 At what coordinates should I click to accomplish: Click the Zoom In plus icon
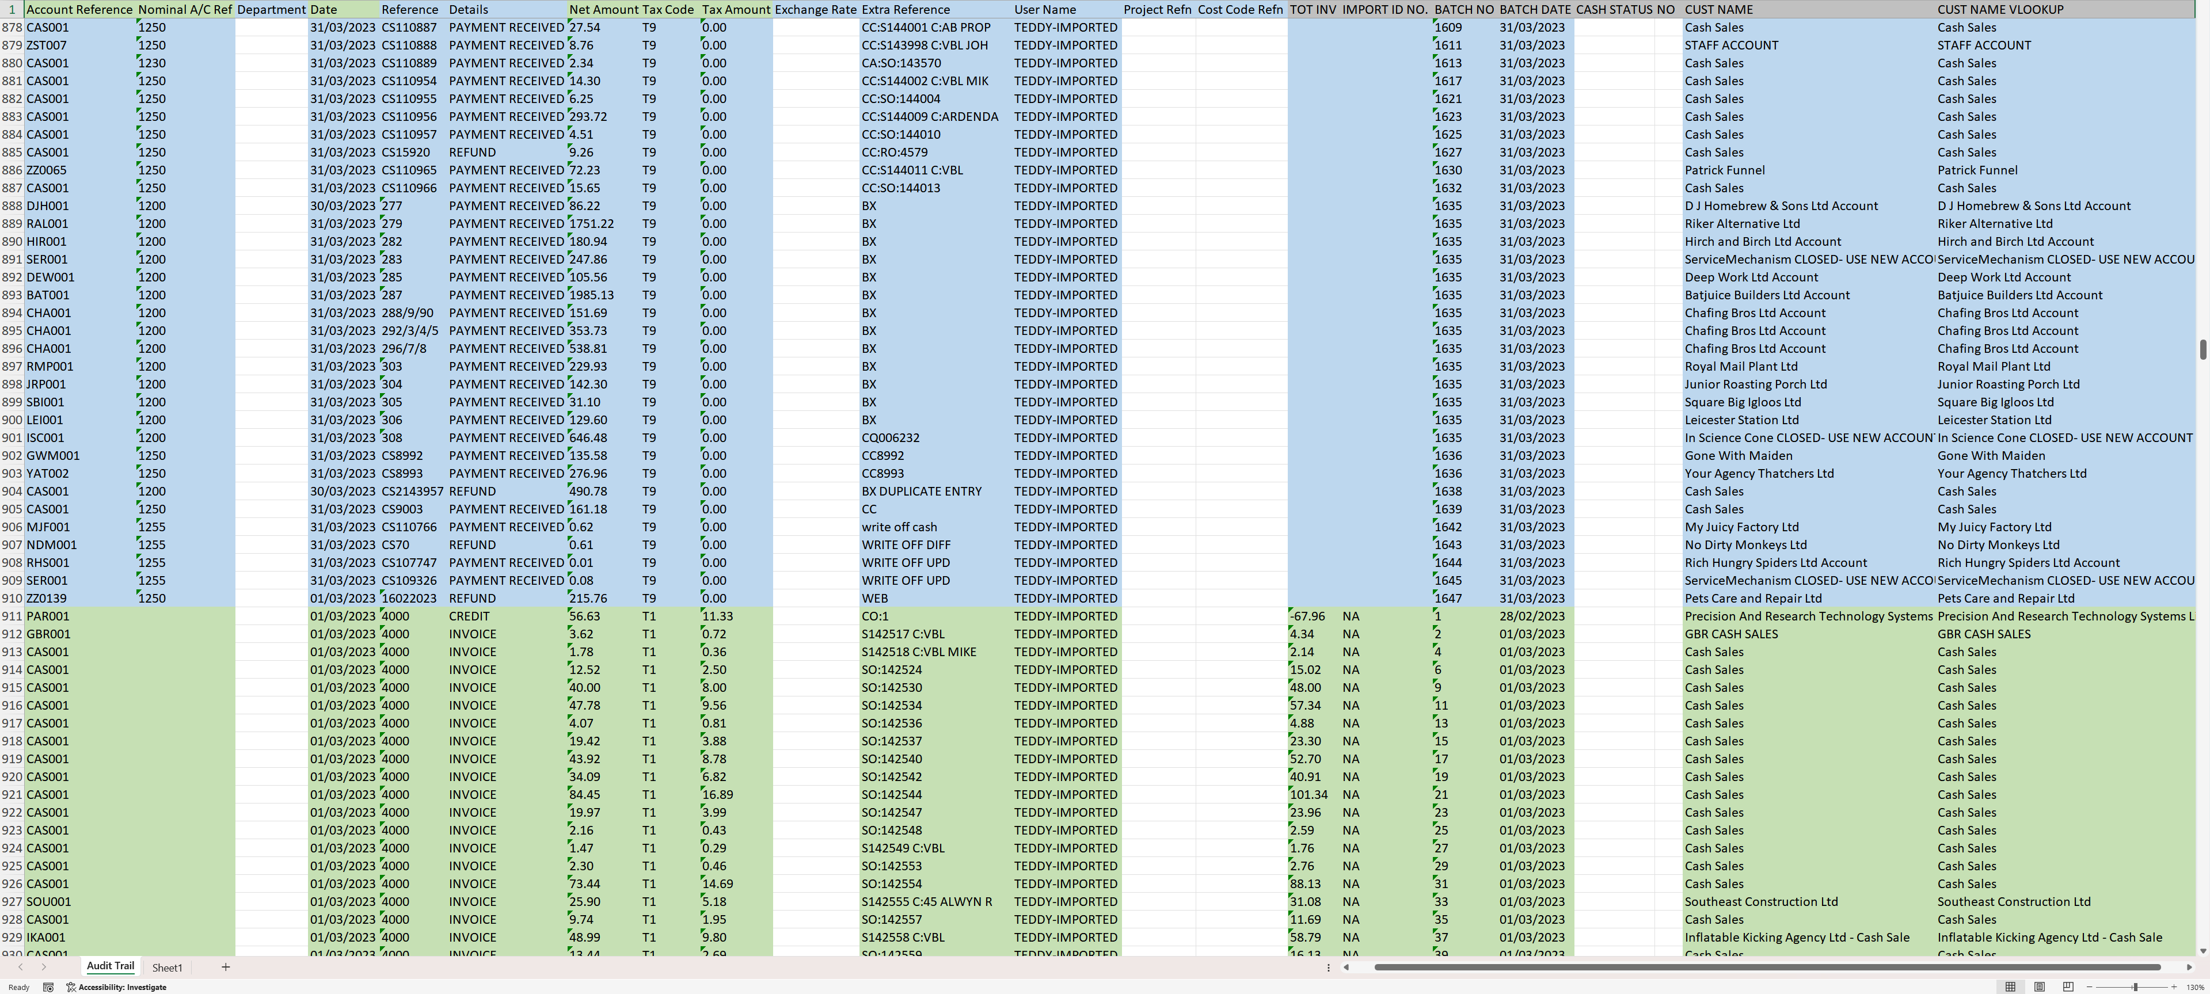click(2174, 987)
